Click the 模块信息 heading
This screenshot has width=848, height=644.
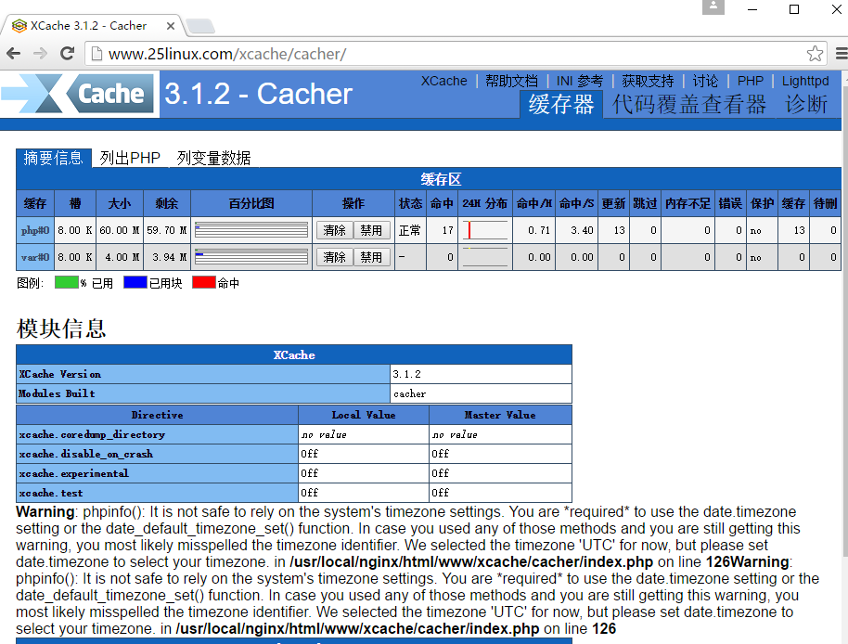(61, 328)
